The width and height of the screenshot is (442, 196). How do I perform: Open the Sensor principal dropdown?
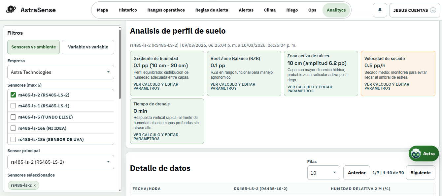(x=60, y=162)
